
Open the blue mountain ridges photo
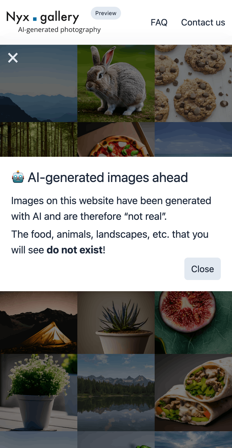(x=39, y=83)
